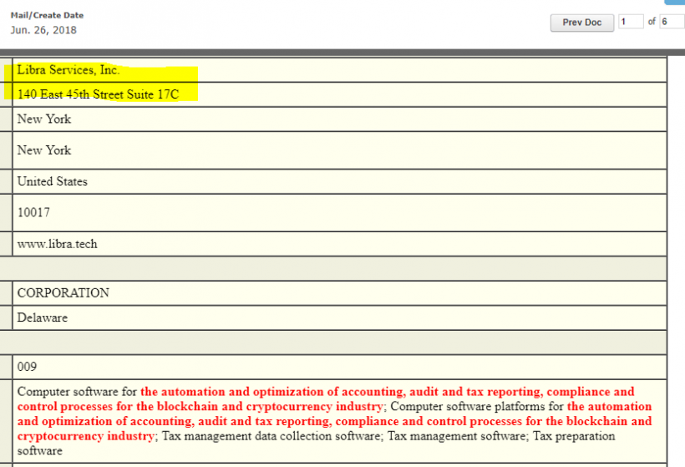This screenshot has height=467, width=685.
Task: Click the red bolded automation and optimization text
Action: pyautogui.click(x=387, y=391)
